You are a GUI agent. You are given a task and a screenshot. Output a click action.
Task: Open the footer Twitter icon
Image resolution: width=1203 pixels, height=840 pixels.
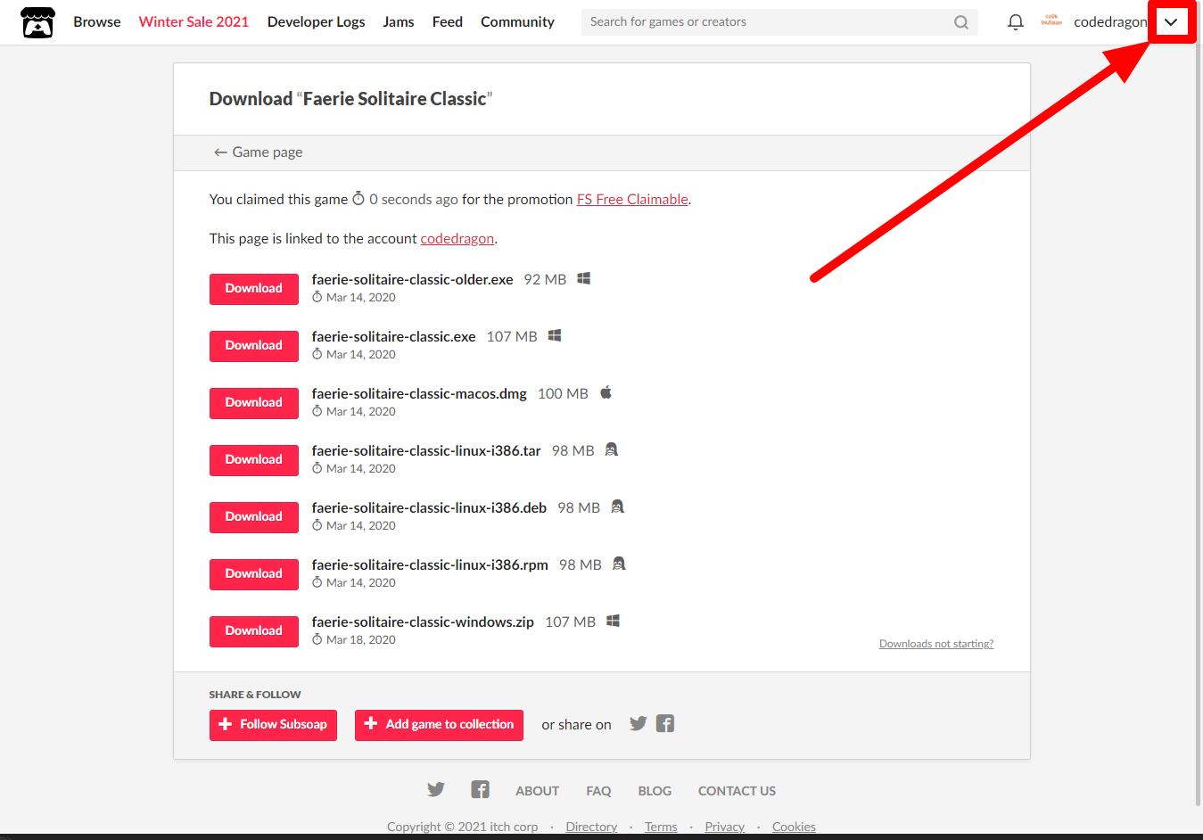(435, 789)
